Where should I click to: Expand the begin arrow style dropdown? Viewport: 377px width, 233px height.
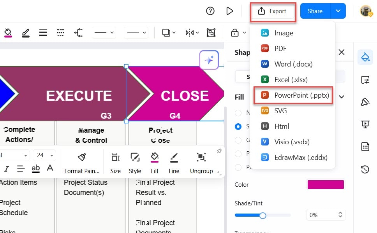pyautogui.click(x=104, y=32)
